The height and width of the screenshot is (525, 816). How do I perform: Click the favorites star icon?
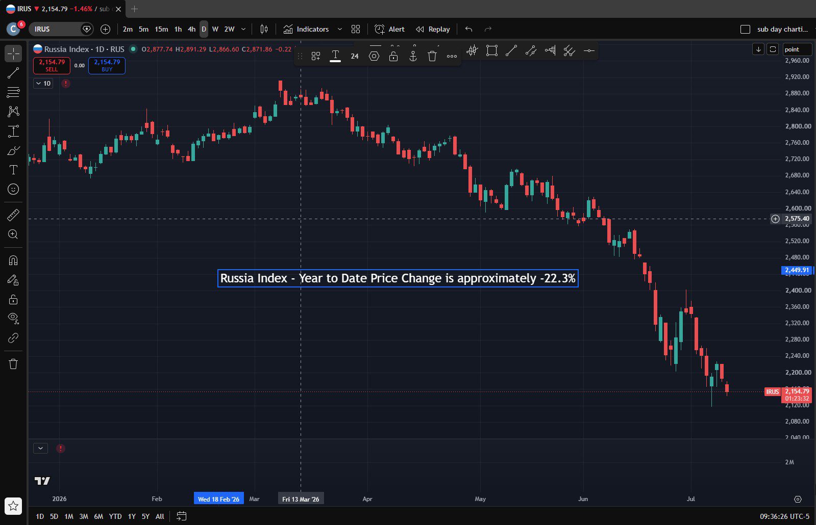(13, 506)
